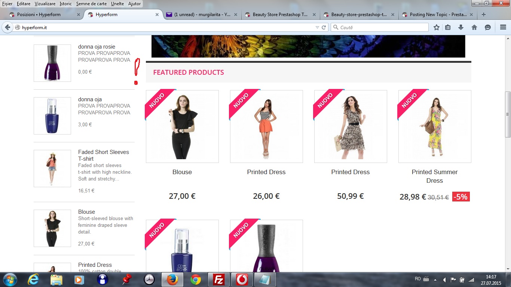Open the Blouse link in sidebar
The height and width of the screenshot is (287, 511).
pos(86,212)
